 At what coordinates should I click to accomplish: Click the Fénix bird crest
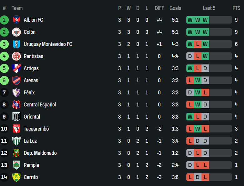click(x=16, y=93)
